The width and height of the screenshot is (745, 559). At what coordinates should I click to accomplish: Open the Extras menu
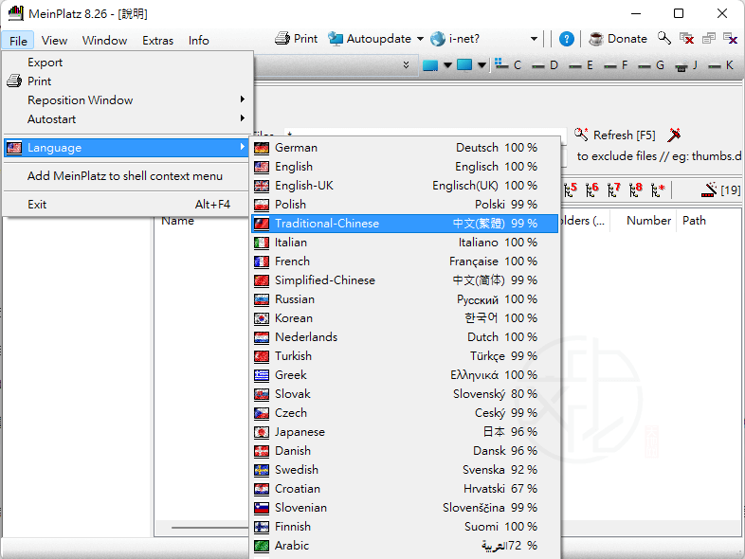157,41
